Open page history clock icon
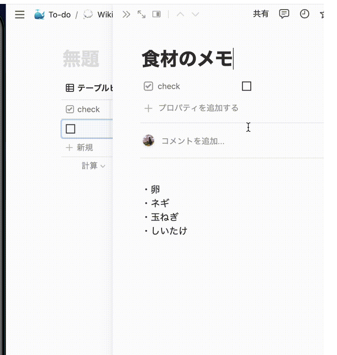The width and height of the screenshot is (337, 355). pyautogui.click(x=304, y=14)
